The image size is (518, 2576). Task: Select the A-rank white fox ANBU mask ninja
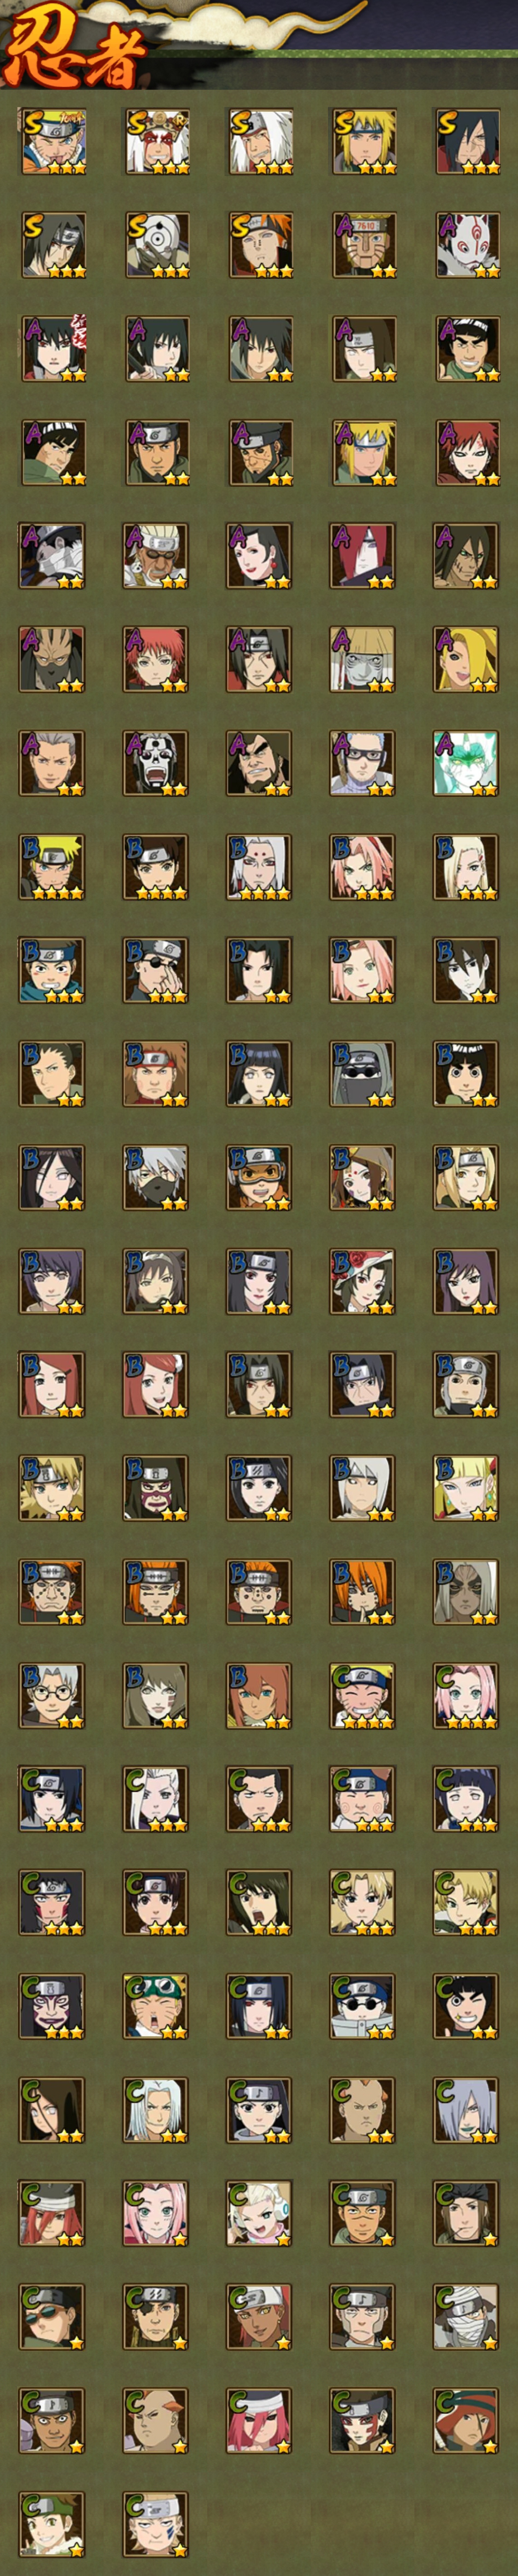pos(466,245)
